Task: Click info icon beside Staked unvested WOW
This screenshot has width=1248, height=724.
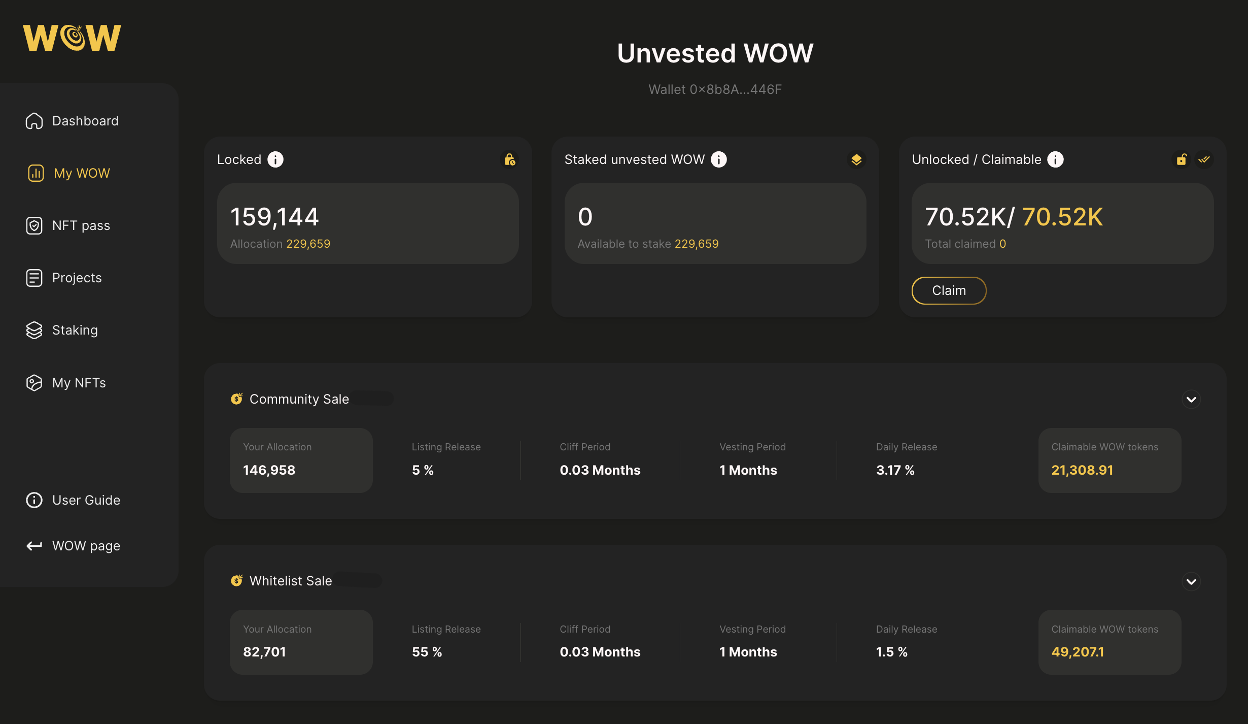Action: [719, 159]
